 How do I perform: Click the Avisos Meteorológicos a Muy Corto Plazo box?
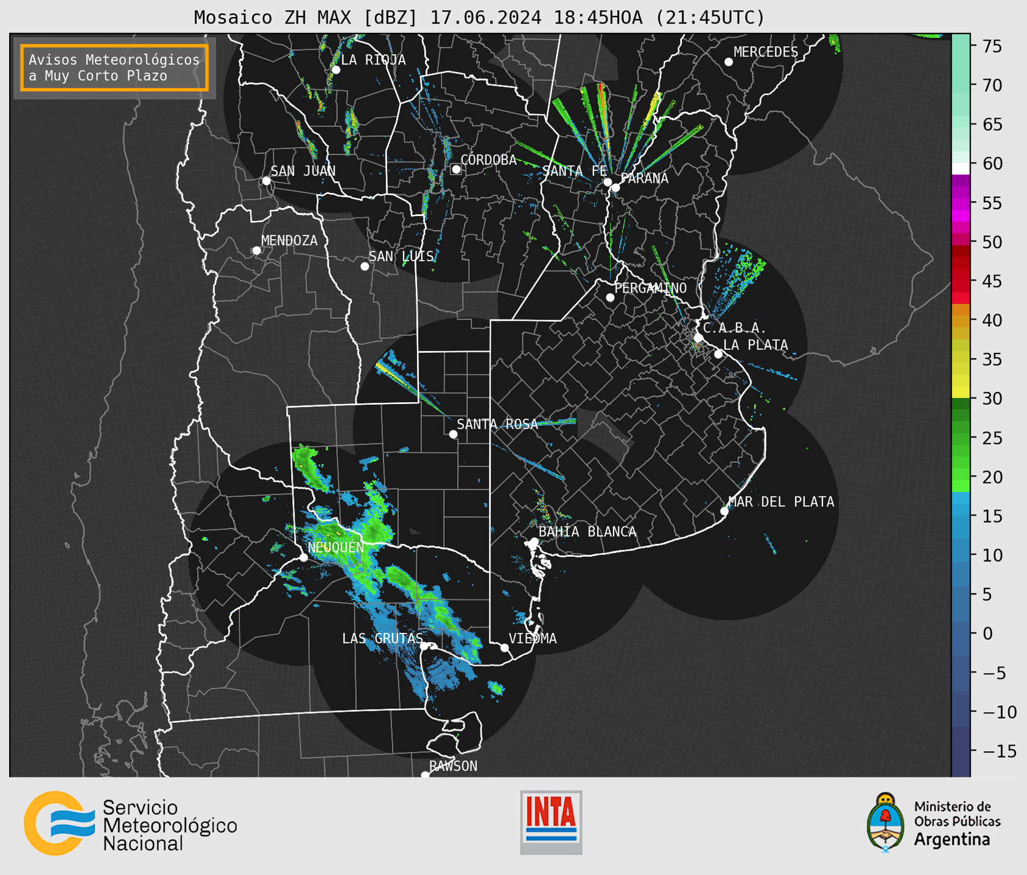pos(114,68)
